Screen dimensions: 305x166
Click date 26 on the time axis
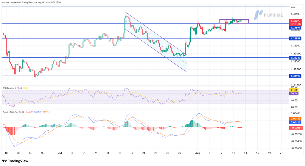(42, 153)
